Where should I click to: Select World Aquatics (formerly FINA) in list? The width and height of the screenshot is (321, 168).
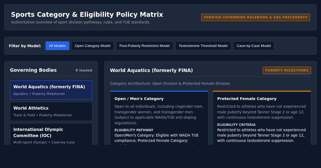(x=51, y=90)
